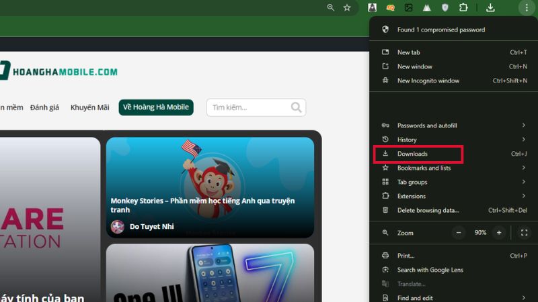Click the Tìm kiếm search input field

(249, 107)
